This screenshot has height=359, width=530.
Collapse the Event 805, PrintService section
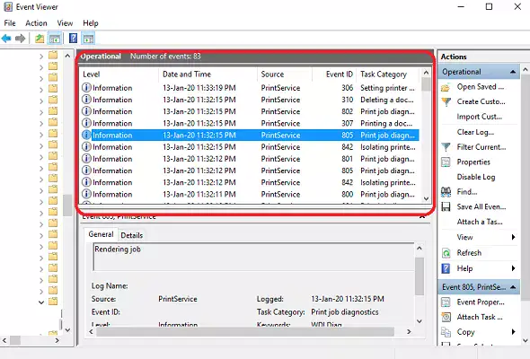point(513,287)
